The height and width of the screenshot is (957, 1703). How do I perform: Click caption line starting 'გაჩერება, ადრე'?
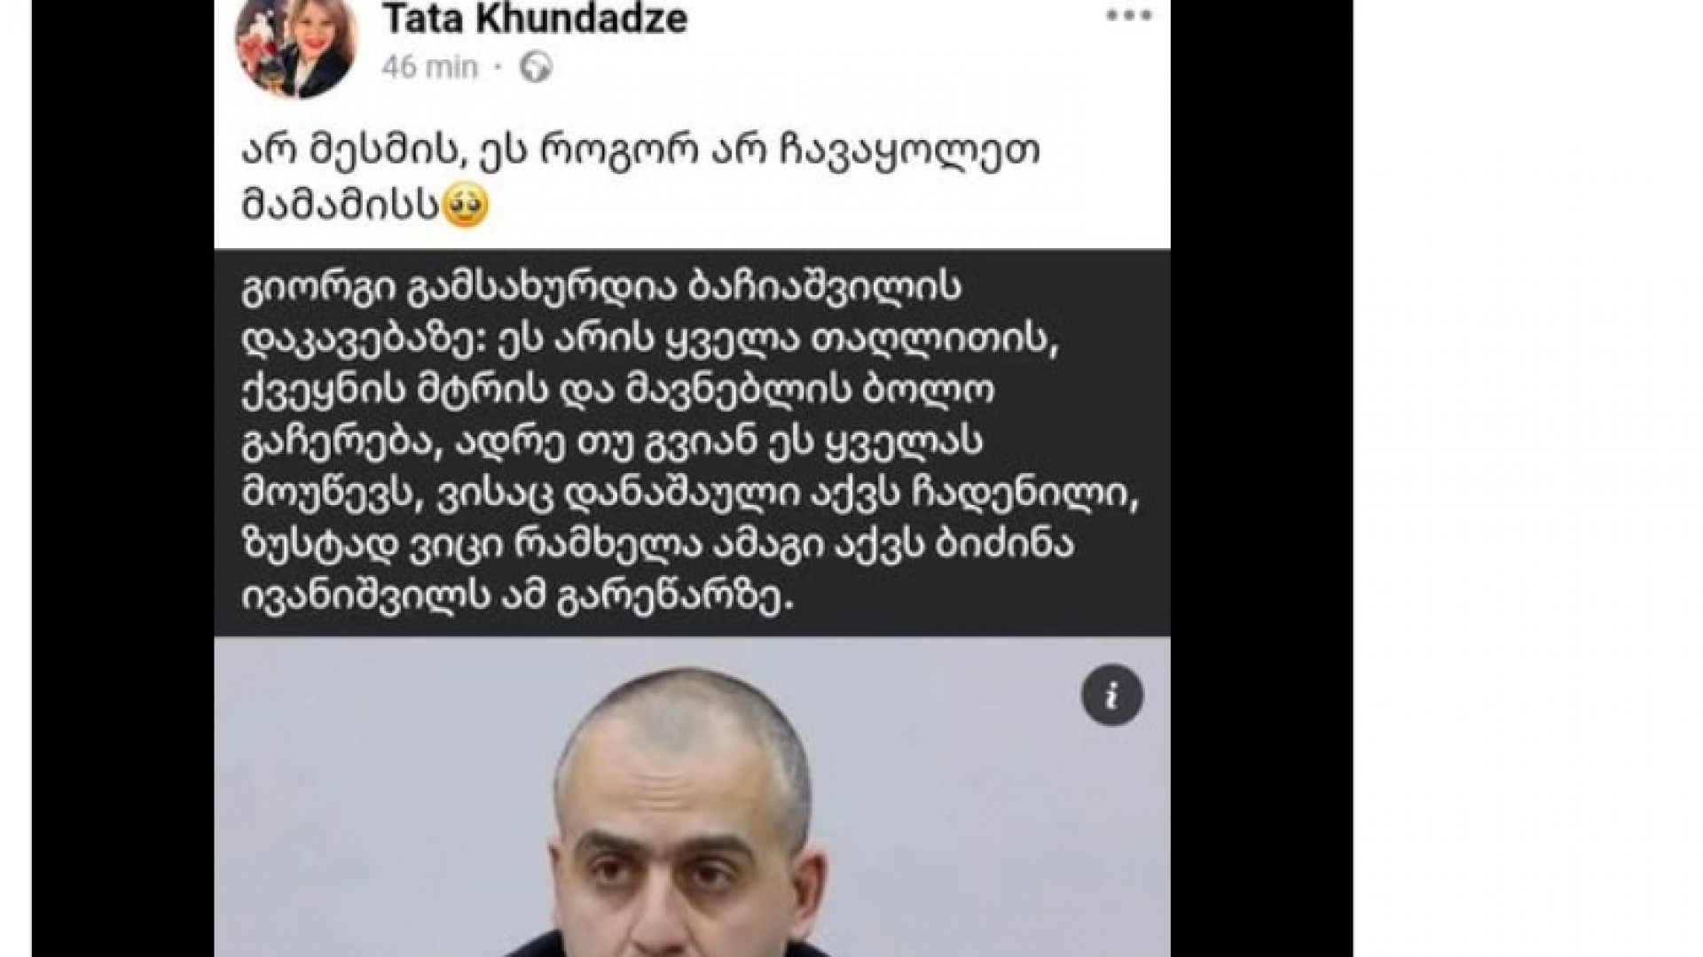tap(612, 444)
